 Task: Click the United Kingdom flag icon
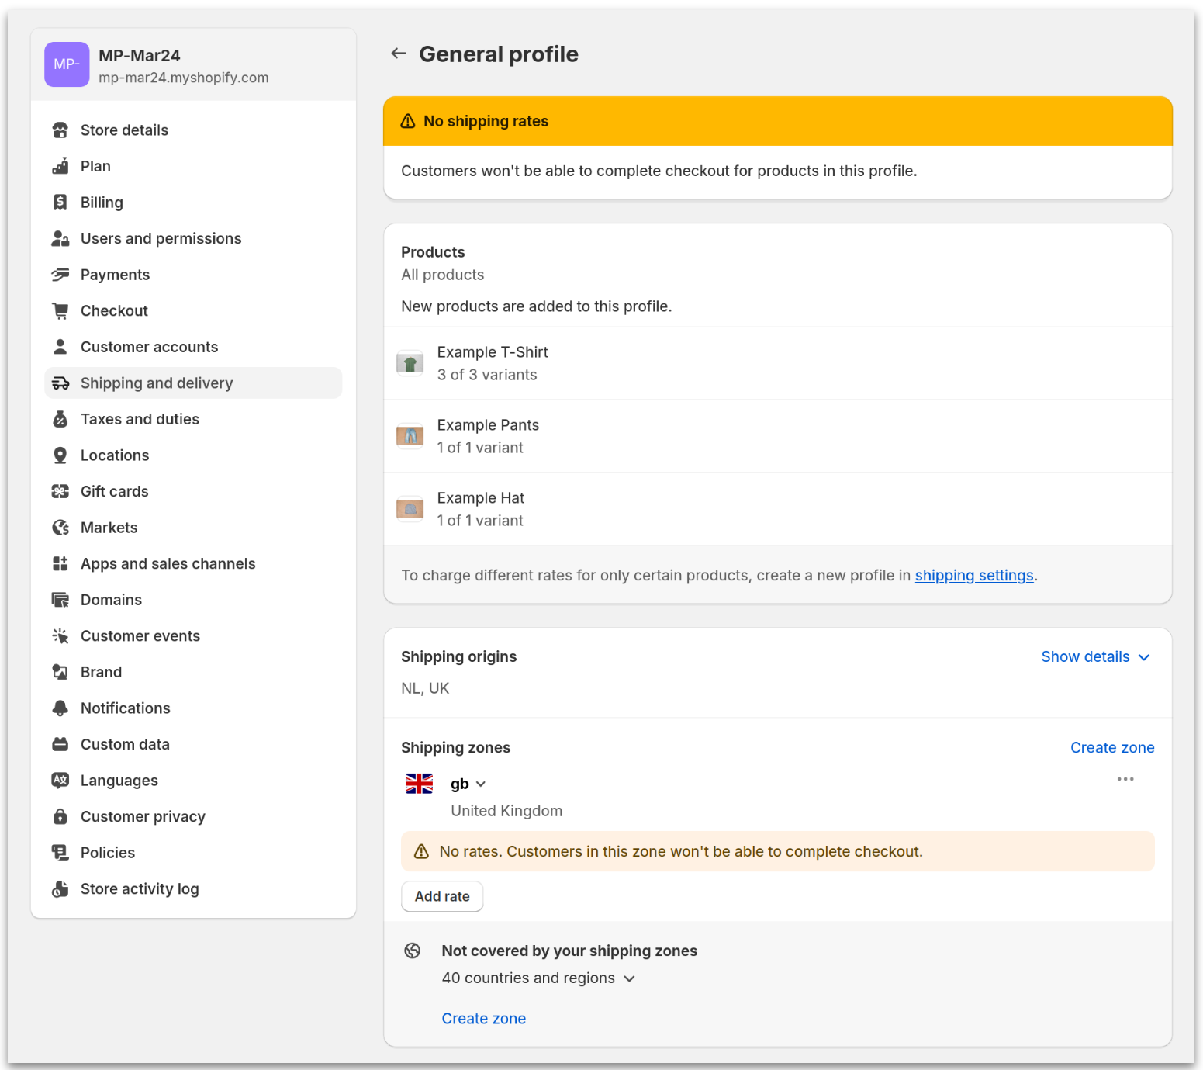(419, 784)
